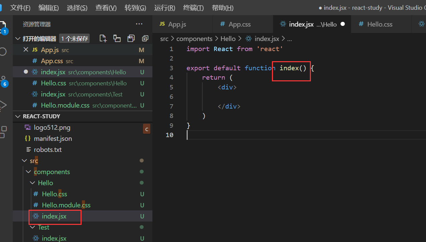
Task: Toggle vertical/horizontal editor layout icon
Action: pos(117,39)
